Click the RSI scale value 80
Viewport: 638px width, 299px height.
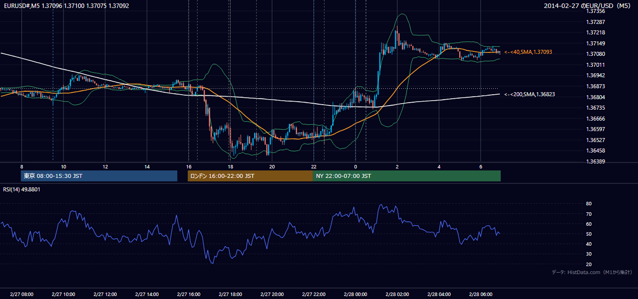pyautogui.click(x=589, y=204)
